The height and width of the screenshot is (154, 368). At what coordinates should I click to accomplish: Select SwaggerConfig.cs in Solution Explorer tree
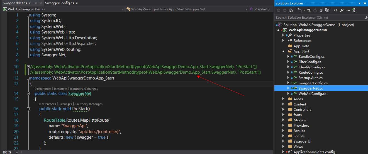pyautogui.click(x=313, y=83)
